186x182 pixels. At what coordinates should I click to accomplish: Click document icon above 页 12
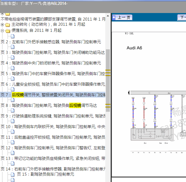click(13, 142)
